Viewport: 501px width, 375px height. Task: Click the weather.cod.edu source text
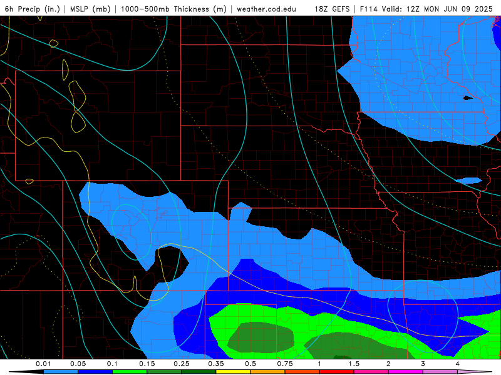[266, 9]
